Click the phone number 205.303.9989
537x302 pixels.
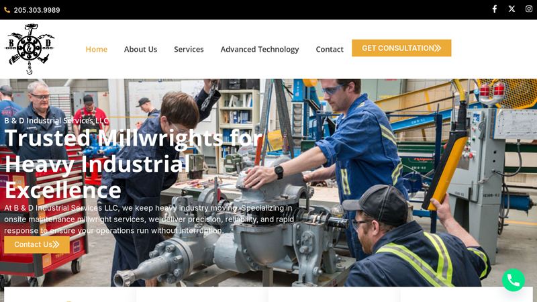(37, 10)
